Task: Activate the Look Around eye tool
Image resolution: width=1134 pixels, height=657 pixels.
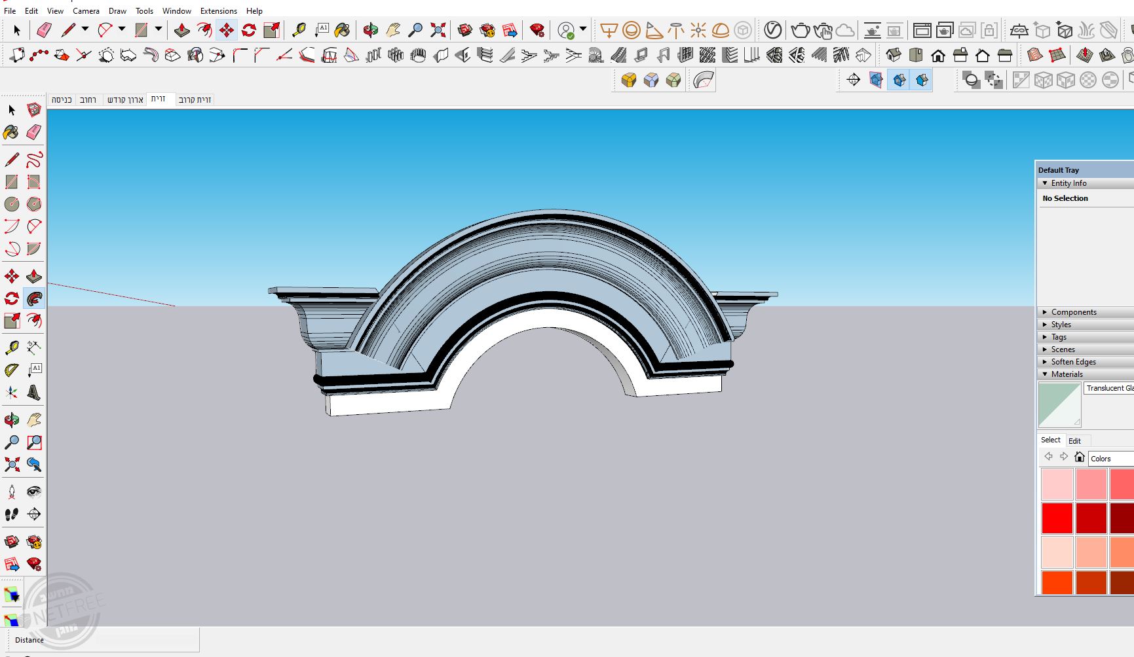Action: pyautogui.click(x=34, y=492)
